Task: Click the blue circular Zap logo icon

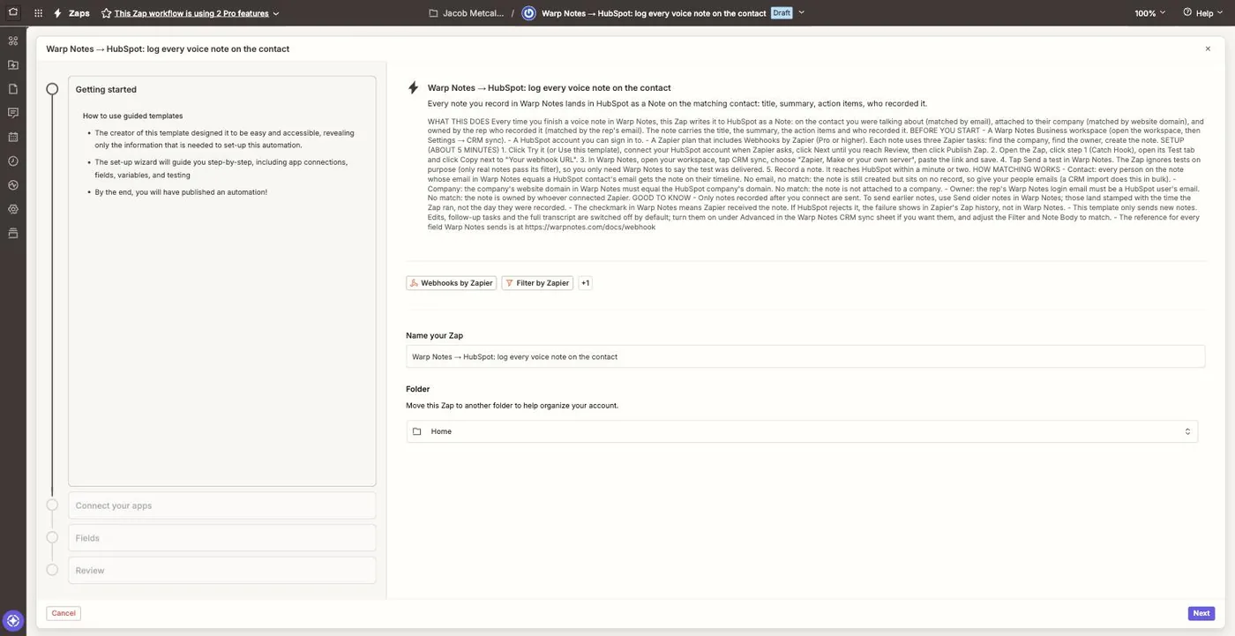Action: coord(528,13)
